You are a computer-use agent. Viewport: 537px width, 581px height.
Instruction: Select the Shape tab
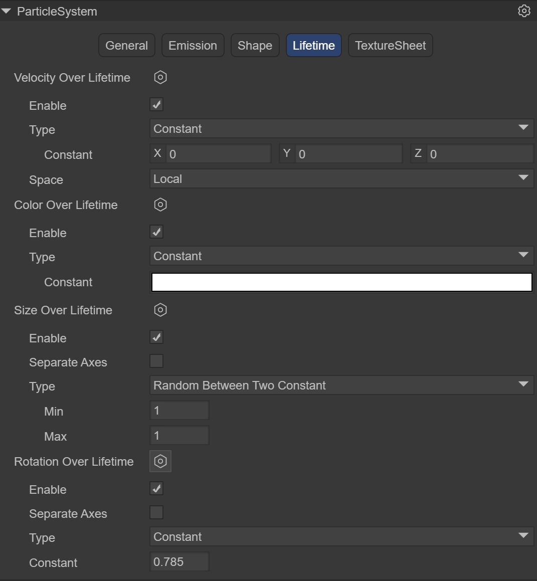click(255, 46)
